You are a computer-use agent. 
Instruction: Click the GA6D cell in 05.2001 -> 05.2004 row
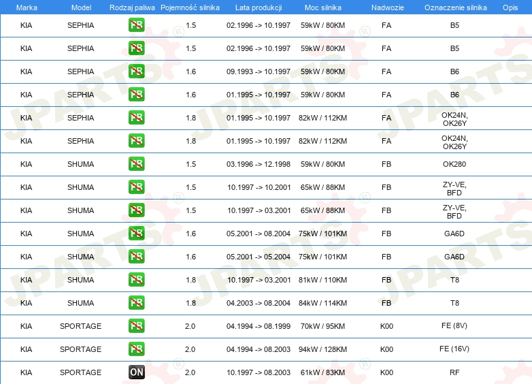(454, 257)
